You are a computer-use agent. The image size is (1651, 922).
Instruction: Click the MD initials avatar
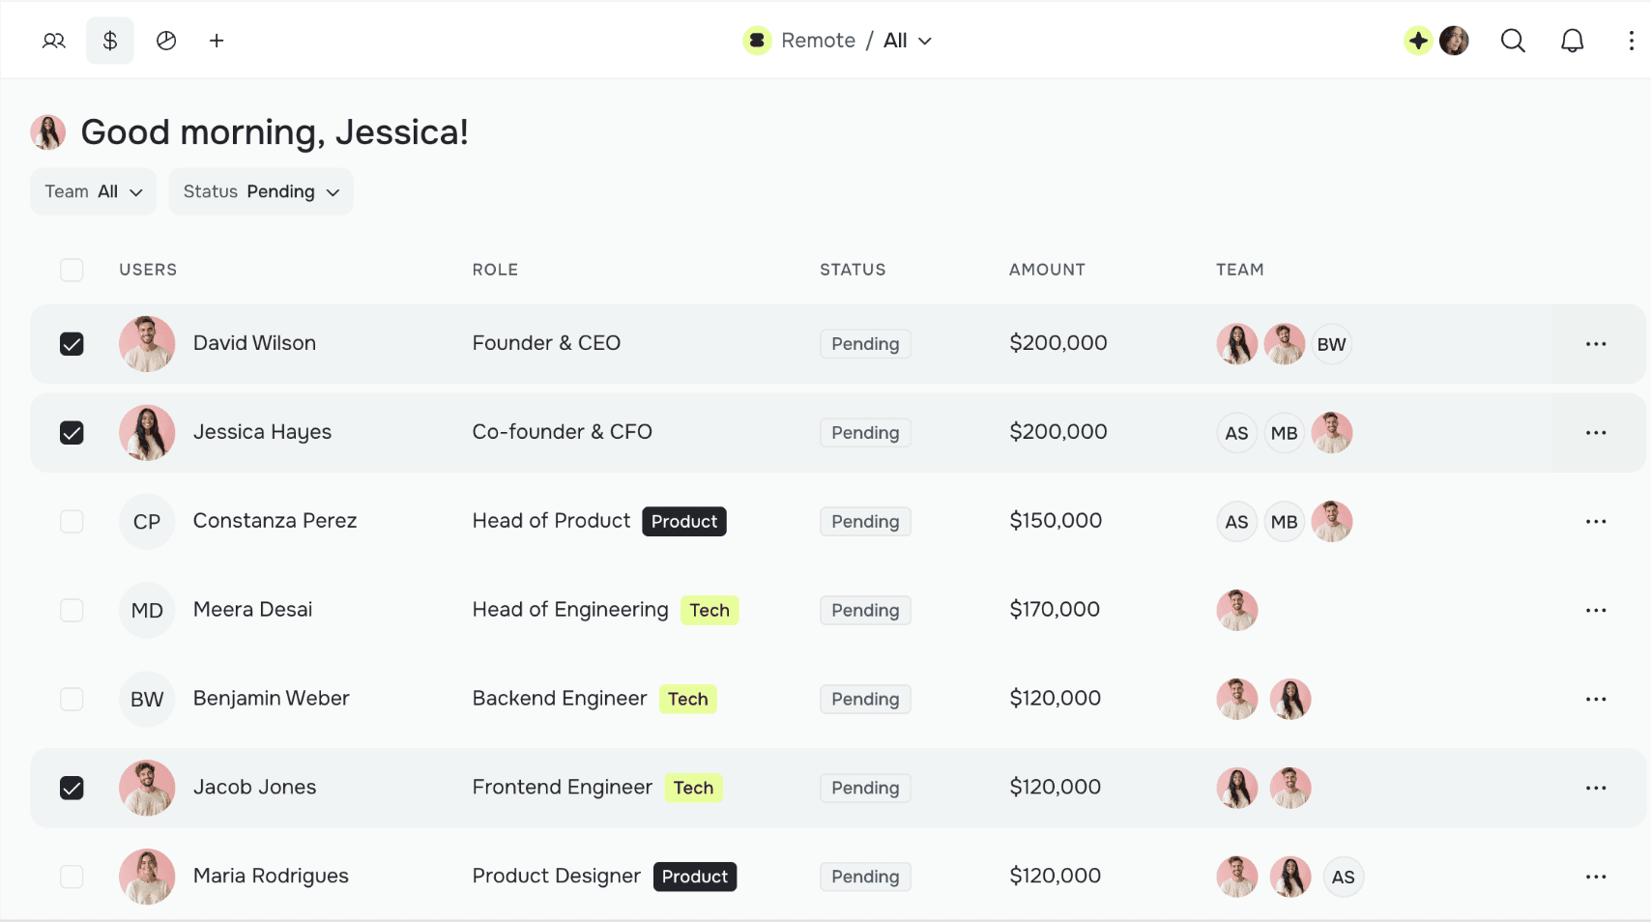point(147,611)
